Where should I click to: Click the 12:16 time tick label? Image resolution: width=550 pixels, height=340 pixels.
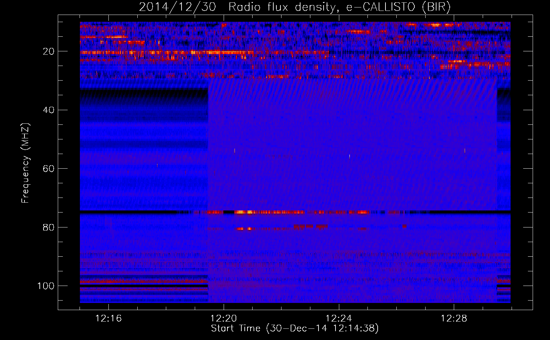click(108, 318)
